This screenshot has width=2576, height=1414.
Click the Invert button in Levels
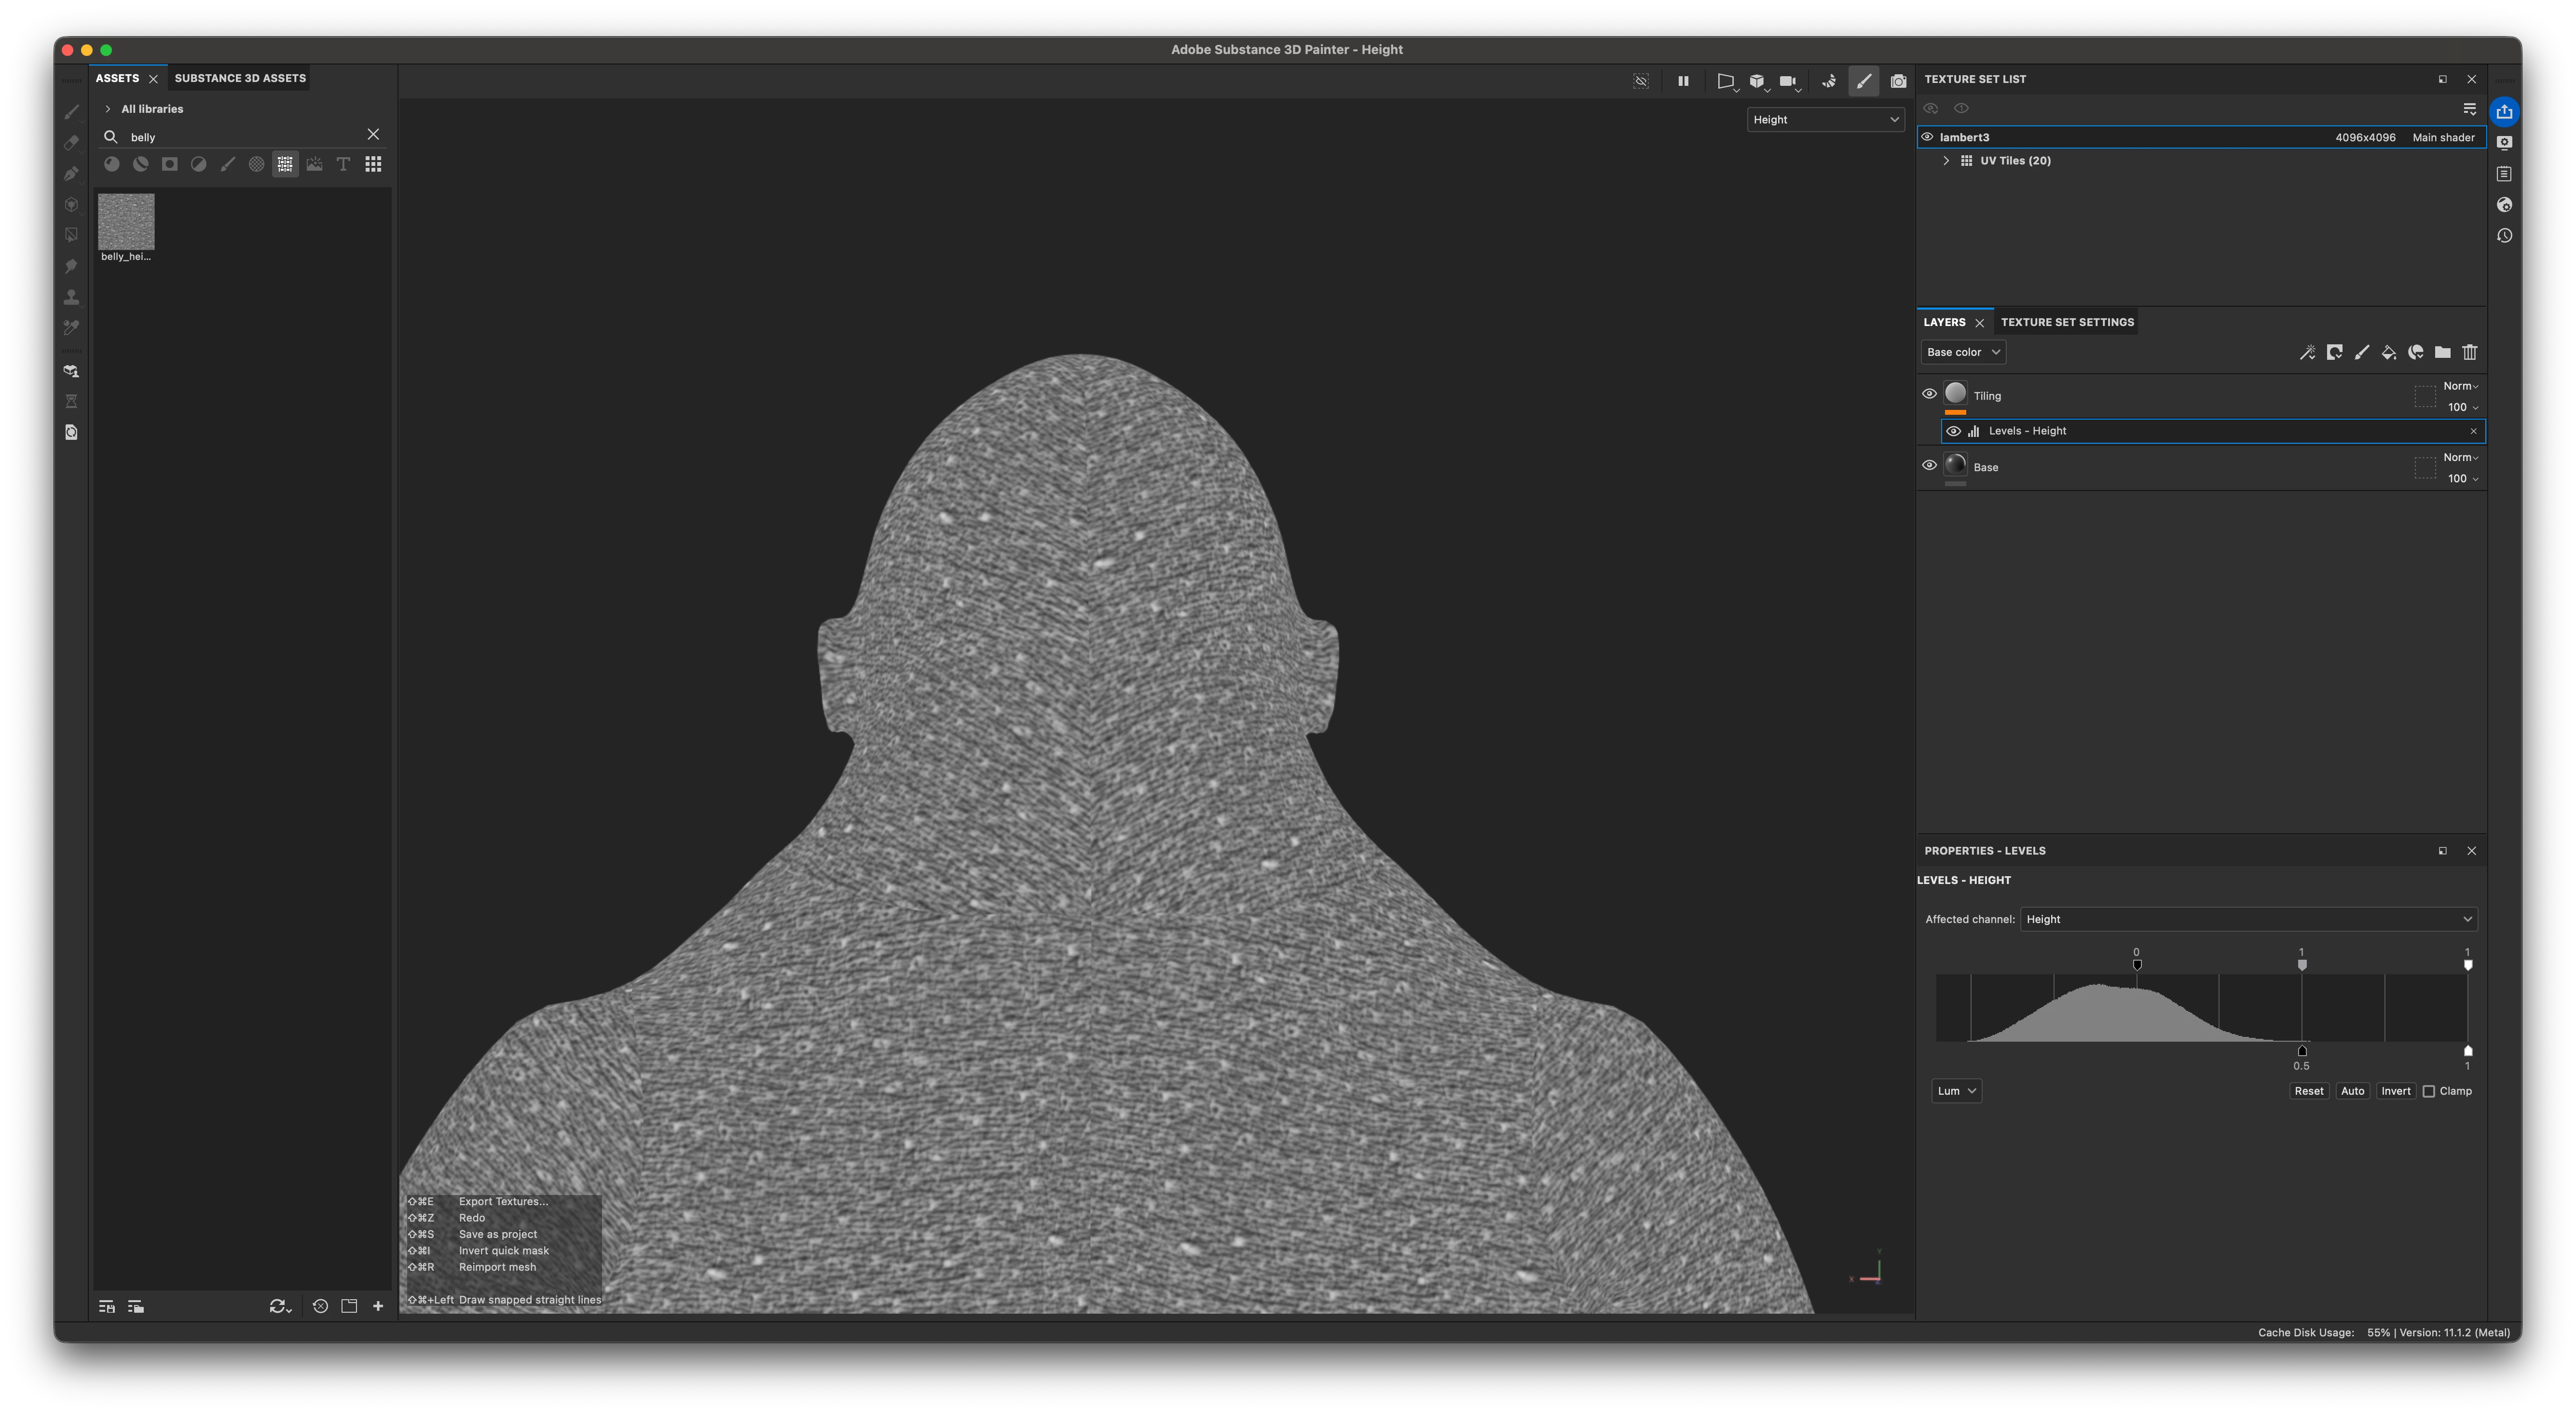(x=2395, y=1091)
